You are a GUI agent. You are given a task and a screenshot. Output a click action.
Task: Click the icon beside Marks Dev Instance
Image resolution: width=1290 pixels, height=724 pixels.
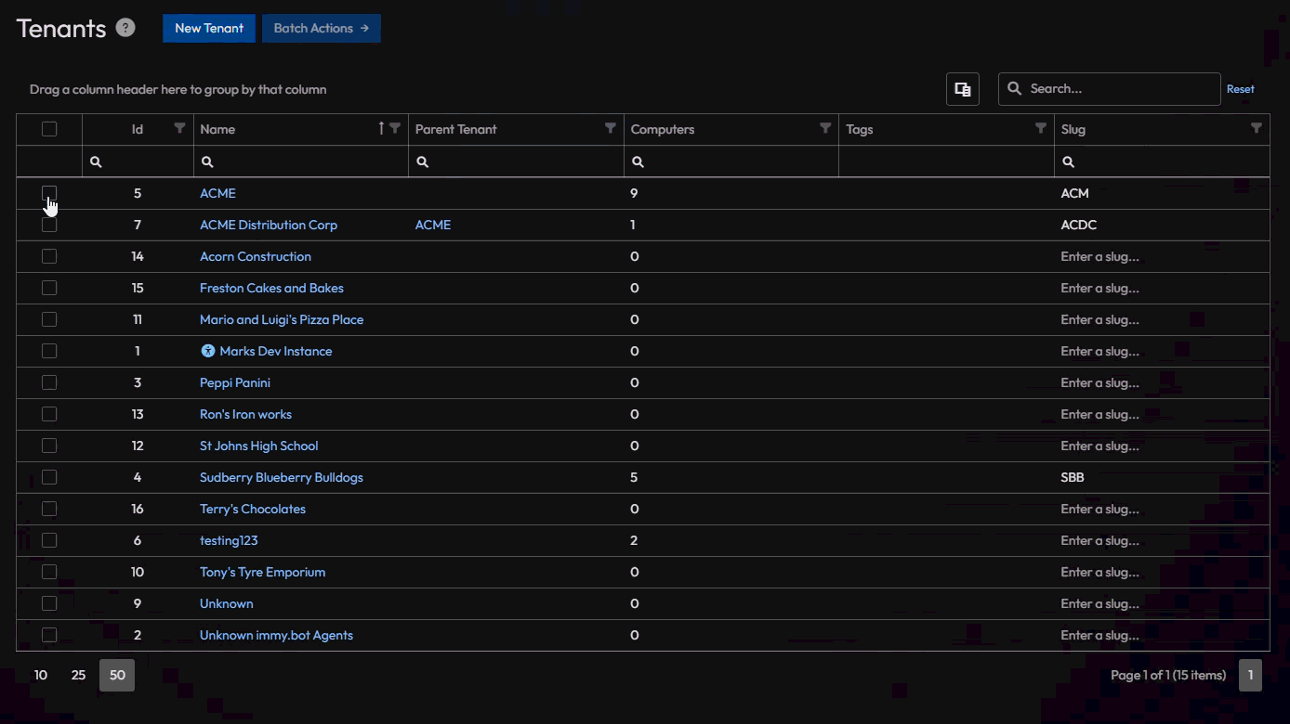tap(208, 351)
